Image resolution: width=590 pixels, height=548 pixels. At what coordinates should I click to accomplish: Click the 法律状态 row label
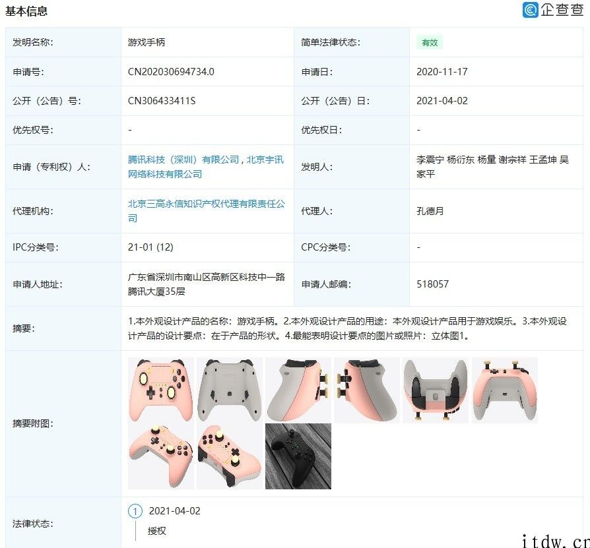33,523
